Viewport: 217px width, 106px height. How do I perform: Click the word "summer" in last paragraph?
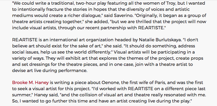tap(22, 95)
